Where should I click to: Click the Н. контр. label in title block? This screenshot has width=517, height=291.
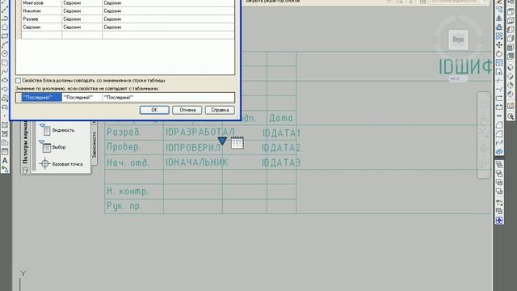[128, 192]
